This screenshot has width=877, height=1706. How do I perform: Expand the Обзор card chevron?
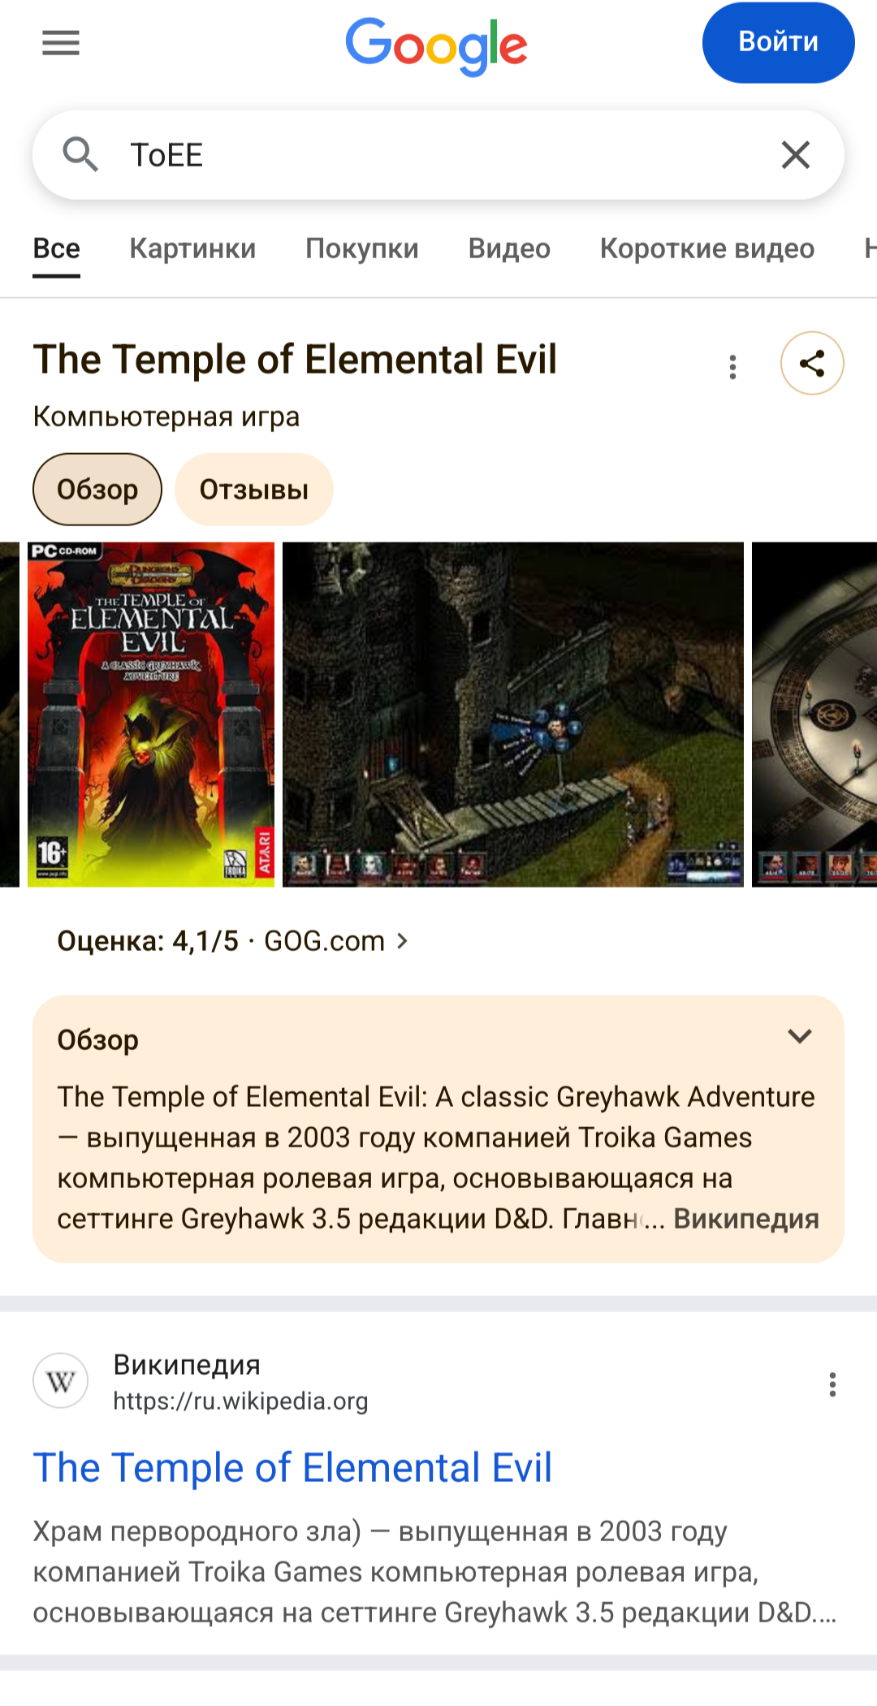pos(800,1036)
